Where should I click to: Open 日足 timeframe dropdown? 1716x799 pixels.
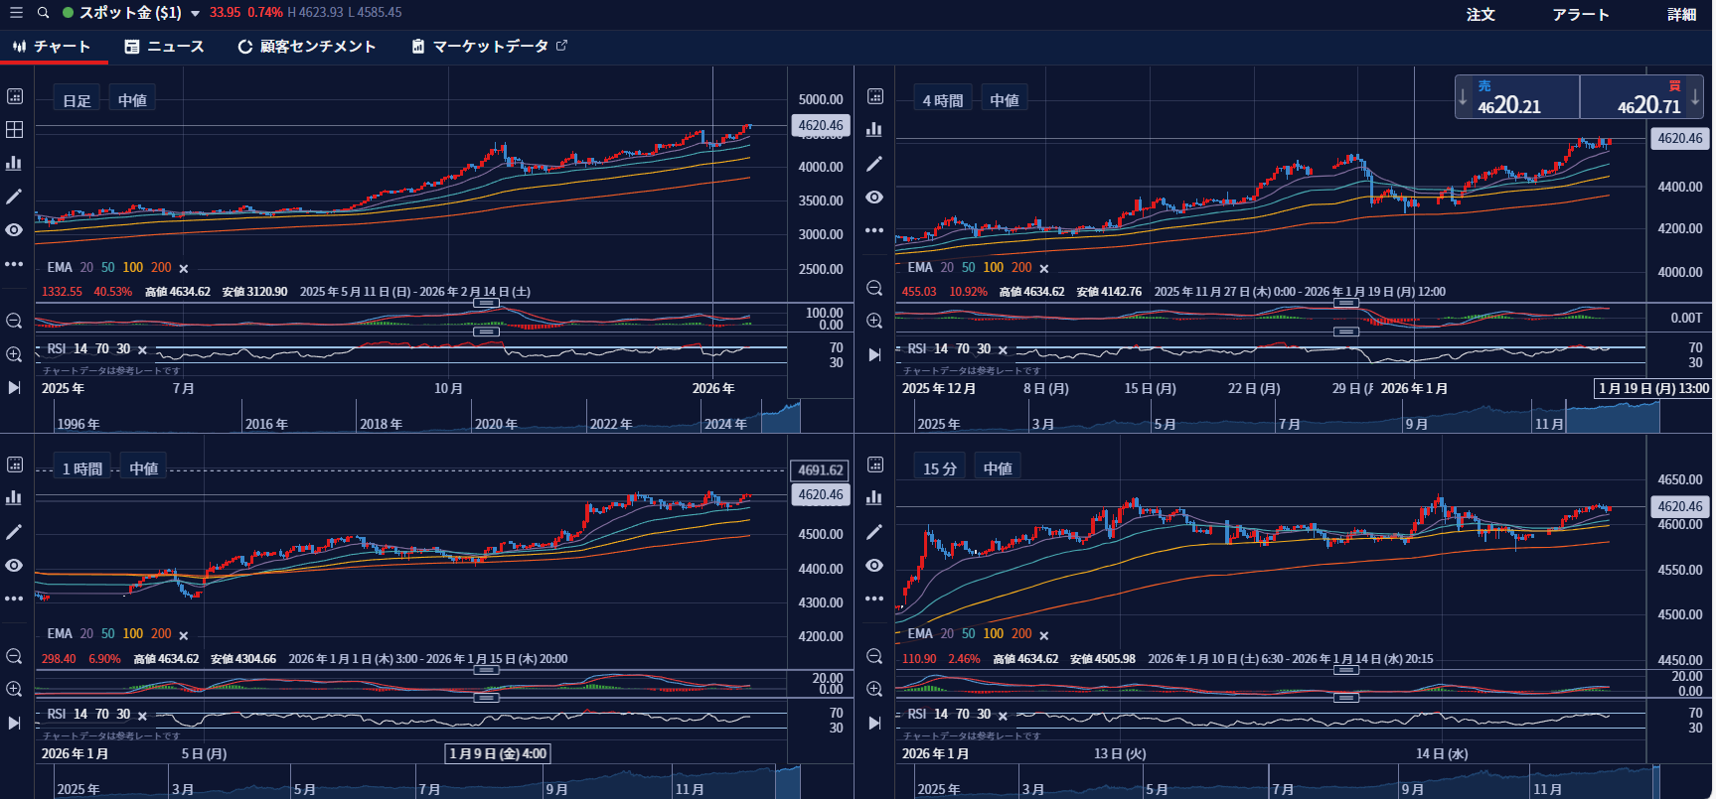(x=77, y=100)
